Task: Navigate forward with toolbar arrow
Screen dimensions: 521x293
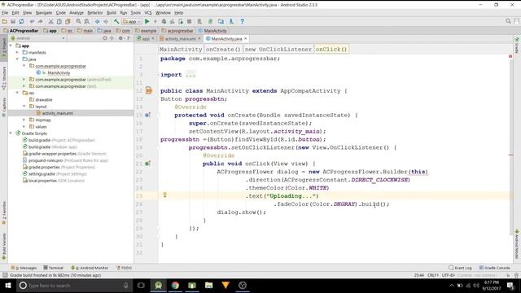Action: point(106,22)
